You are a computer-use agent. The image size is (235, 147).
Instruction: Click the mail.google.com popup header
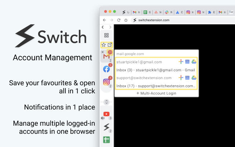coord(130,54)
